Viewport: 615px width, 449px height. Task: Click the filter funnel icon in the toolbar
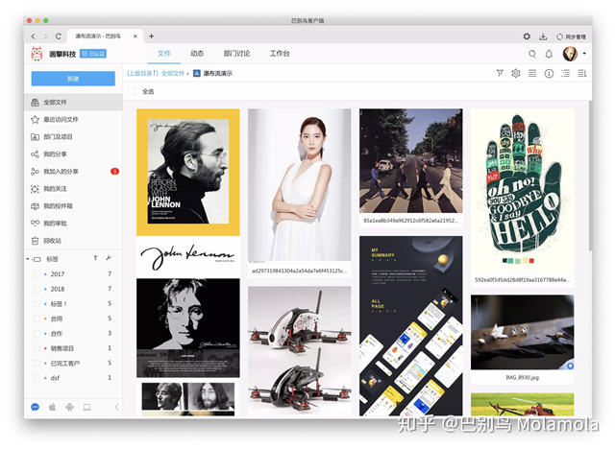point(500,73)
